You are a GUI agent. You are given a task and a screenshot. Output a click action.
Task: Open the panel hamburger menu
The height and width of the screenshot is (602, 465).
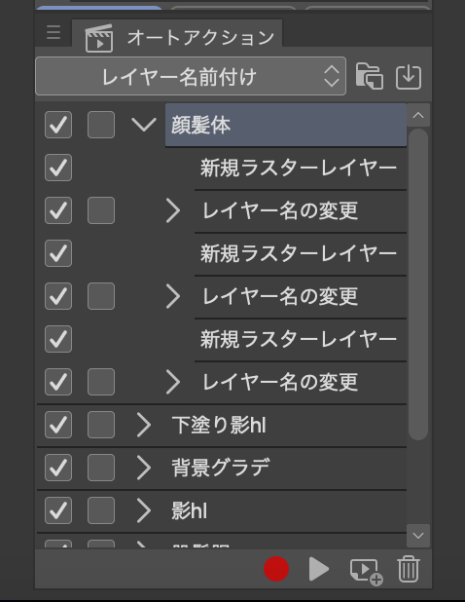tap(54, 32)
